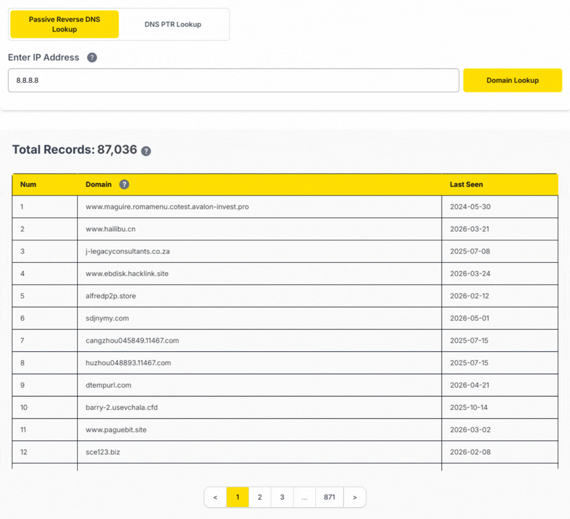
Task: Click last seen date 2026-05-01
Action: pos(470,318)
